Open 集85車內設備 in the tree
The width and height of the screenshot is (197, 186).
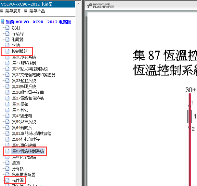[x=24, y=145]
